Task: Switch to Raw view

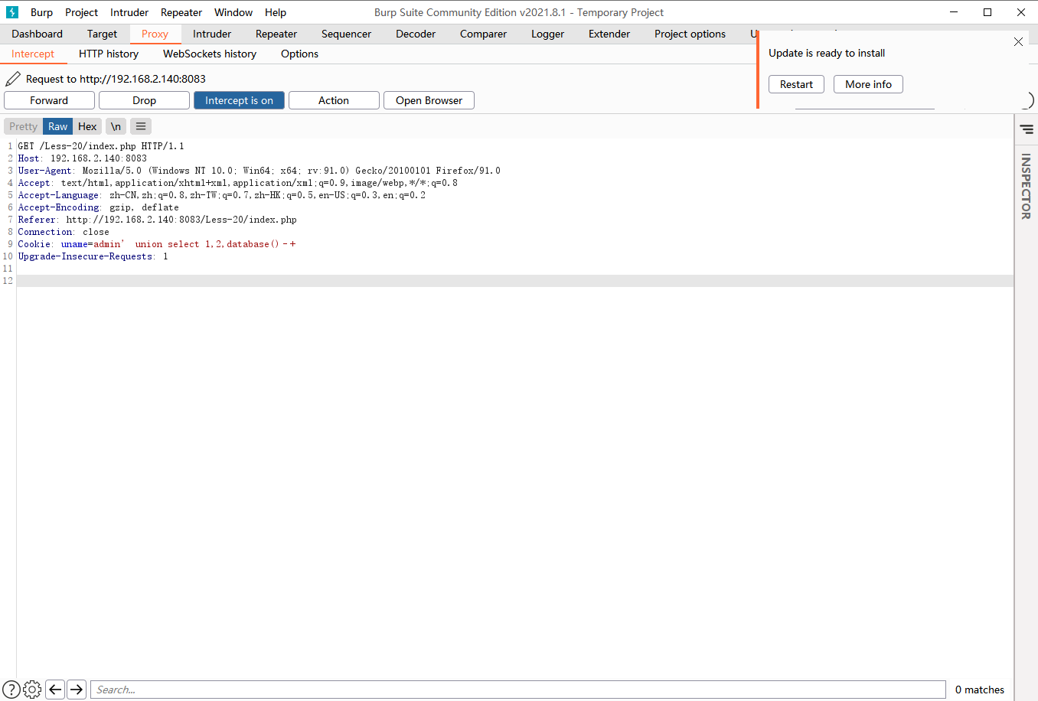Action: click(58, 126)
